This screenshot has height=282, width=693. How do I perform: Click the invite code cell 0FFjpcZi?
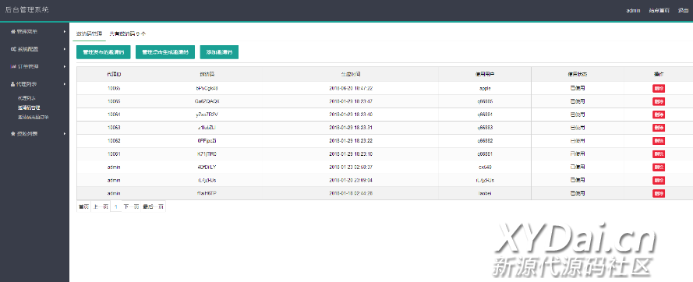click(x=207, y=141)
